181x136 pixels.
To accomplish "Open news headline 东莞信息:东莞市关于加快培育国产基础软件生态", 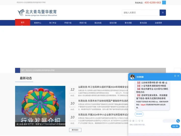I will (x=103, y=101).
